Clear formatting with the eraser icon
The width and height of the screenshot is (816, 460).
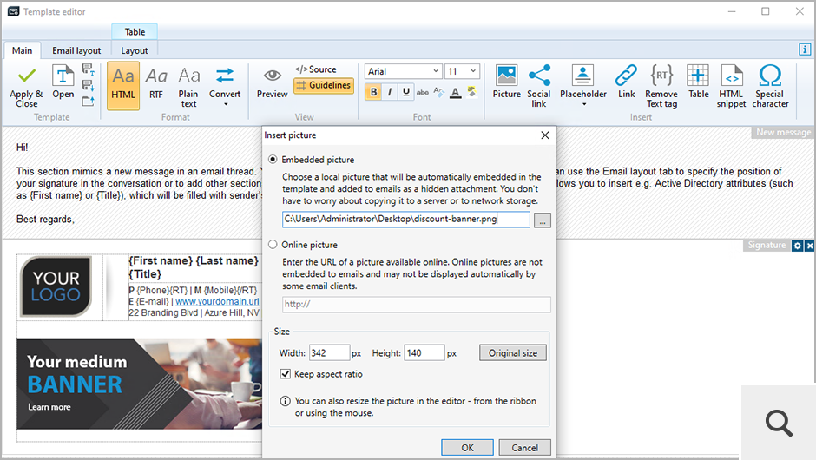tap(438, 92)
